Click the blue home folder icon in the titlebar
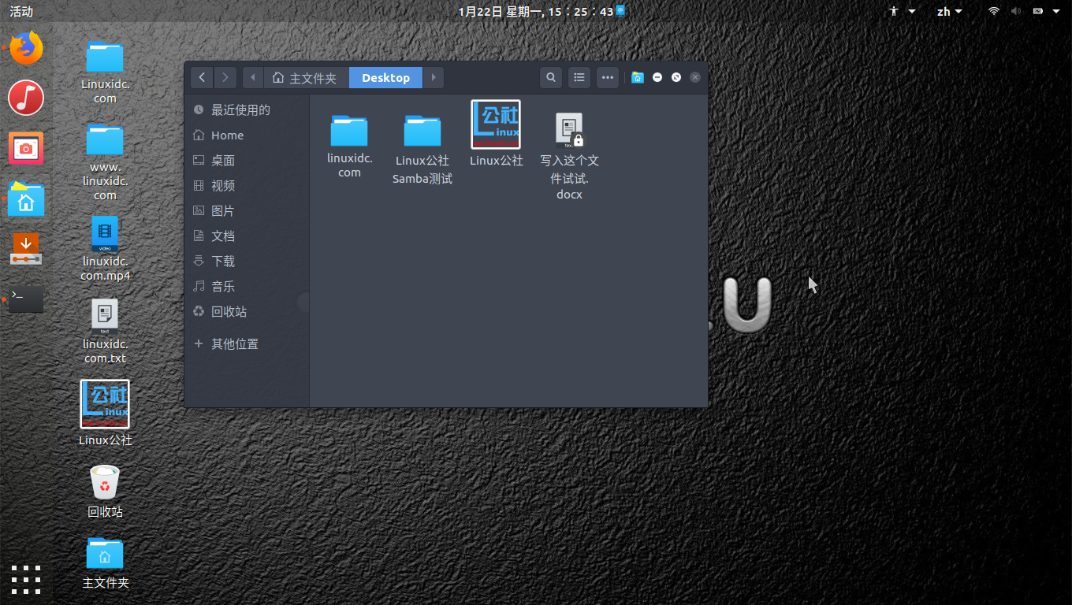1072x605 pixels. tap(637, 77)
